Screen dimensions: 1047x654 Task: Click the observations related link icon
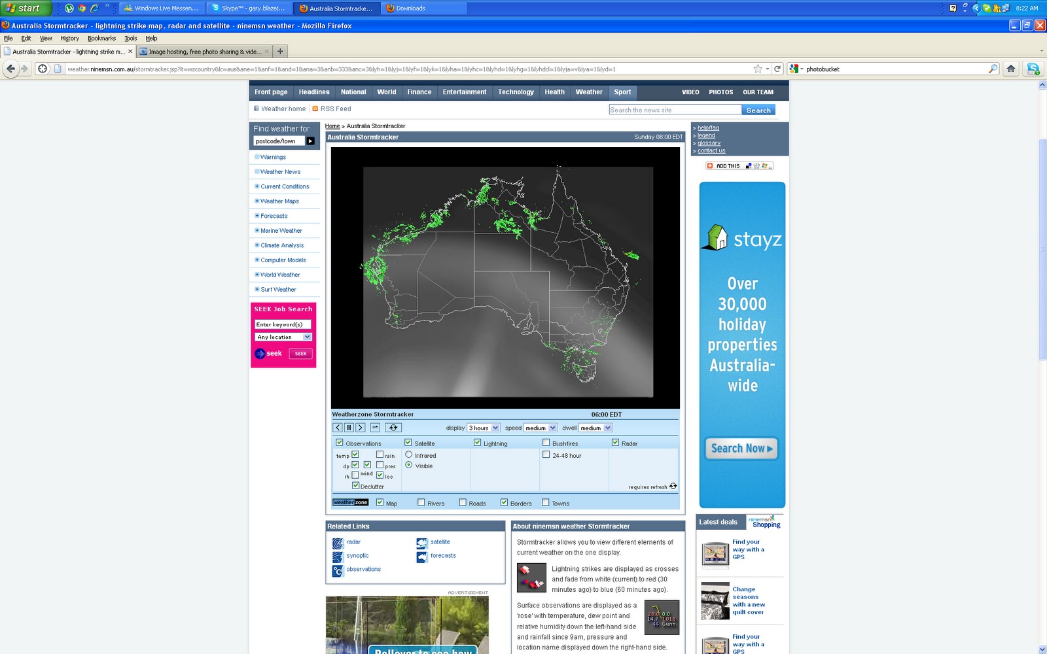click(x=338, y=571)
